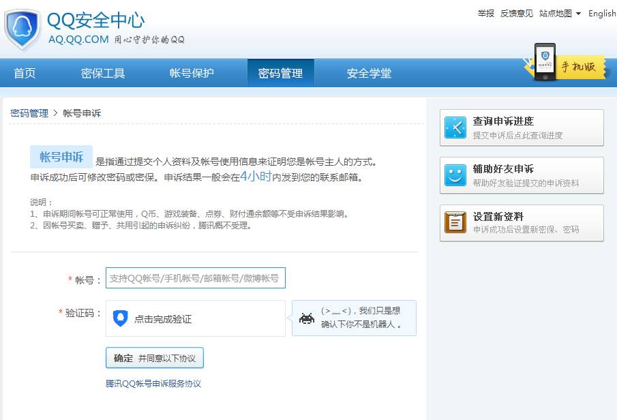617x420 pixels.
Task: Click the blue shield captcha icon
Action: coord(121,318)
